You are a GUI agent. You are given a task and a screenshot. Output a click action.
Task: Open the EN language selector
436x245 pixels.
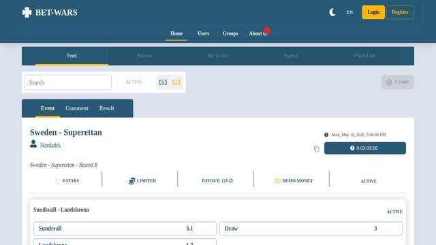pyautogui.click(x=349, y=12)
